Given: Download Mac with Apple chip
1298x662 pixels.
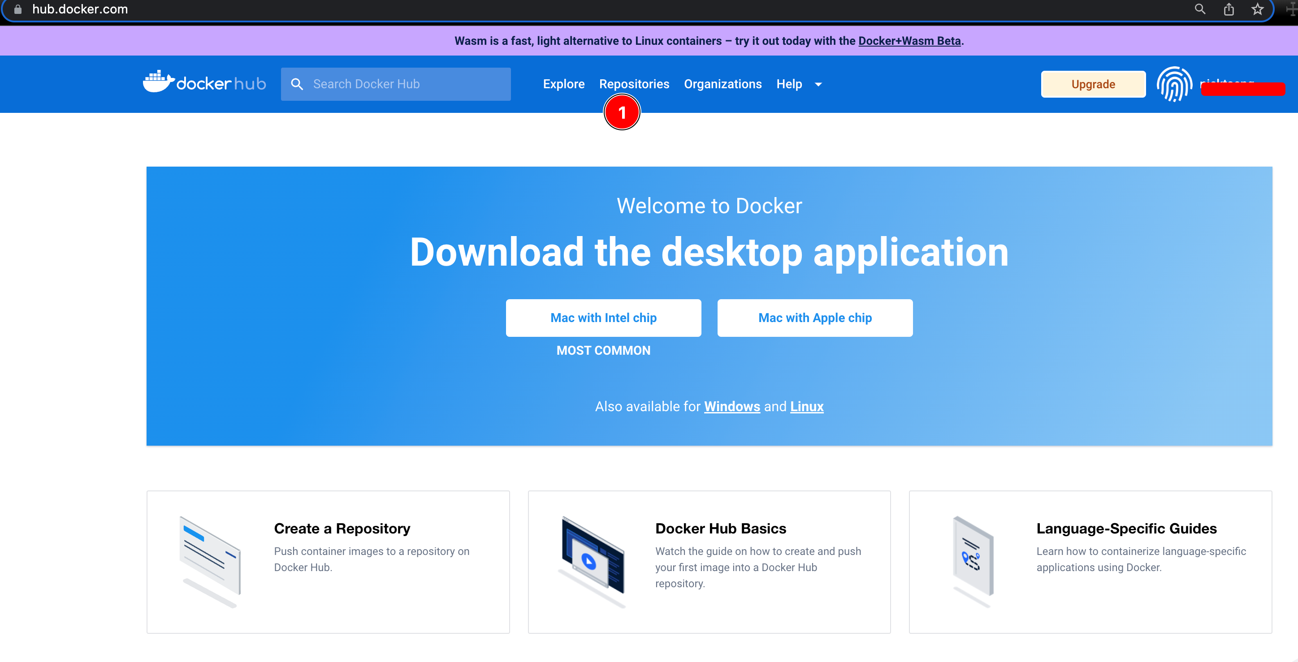Looking at the screenshot, I should point(815,318).
